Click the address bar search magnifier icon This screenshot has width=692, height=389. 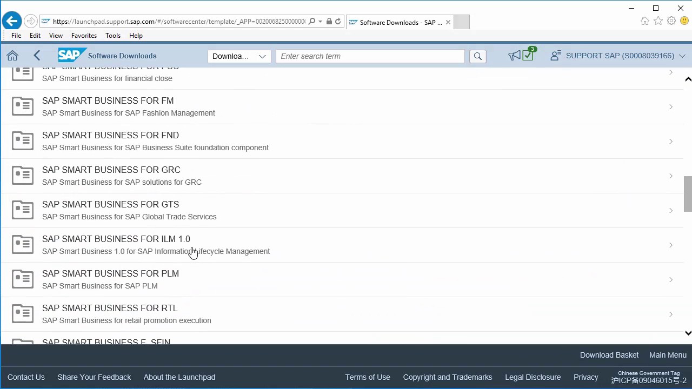coord(312,22)
